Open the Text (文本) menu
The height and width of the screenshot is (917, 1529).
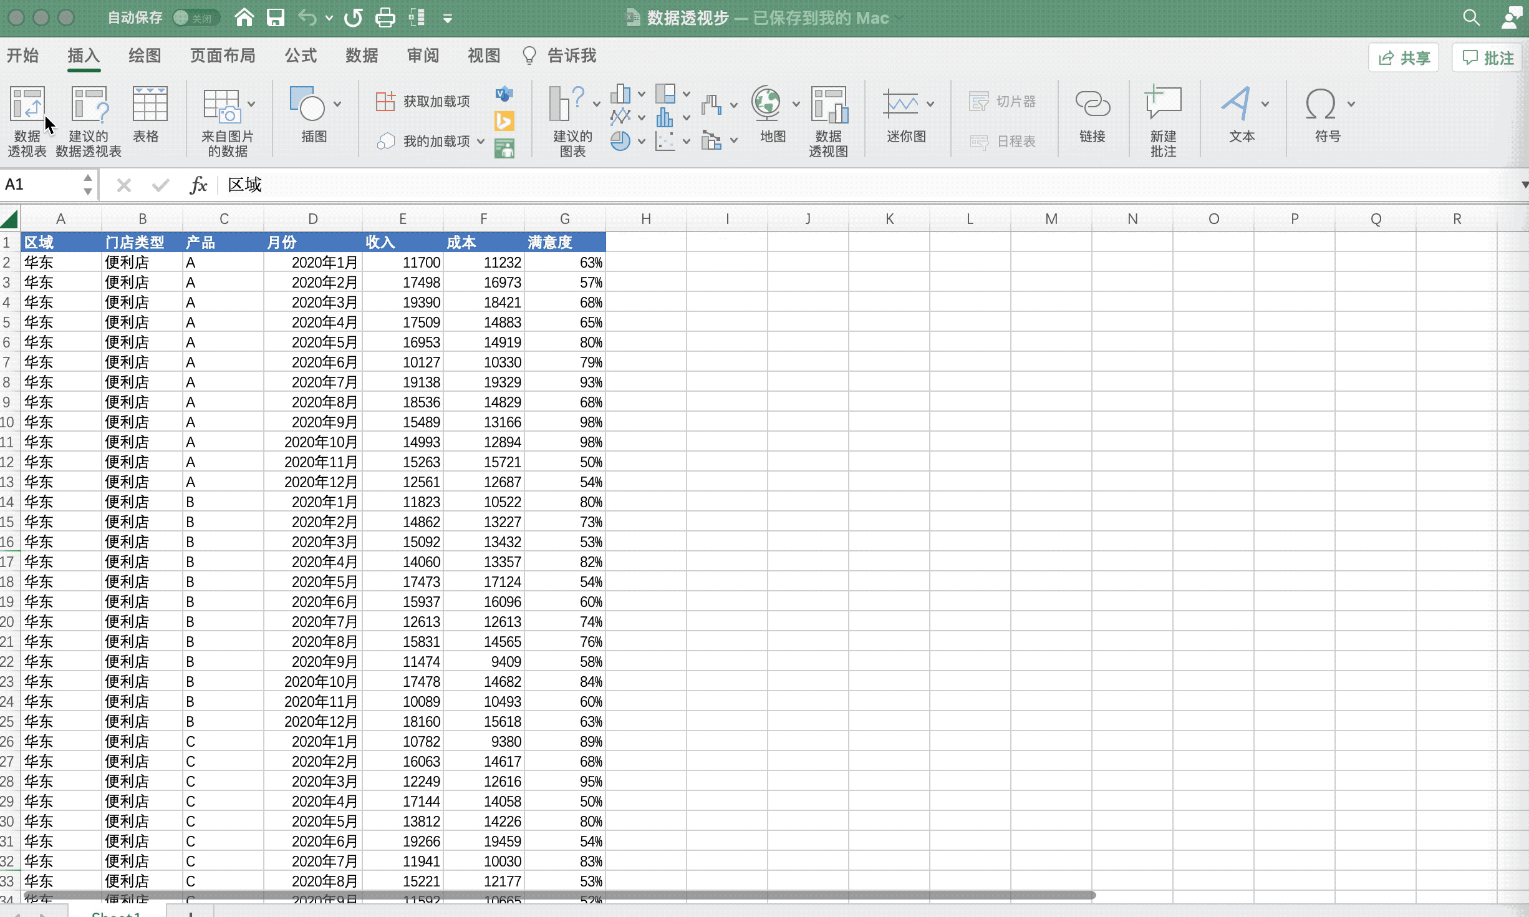click(1242, 115)
